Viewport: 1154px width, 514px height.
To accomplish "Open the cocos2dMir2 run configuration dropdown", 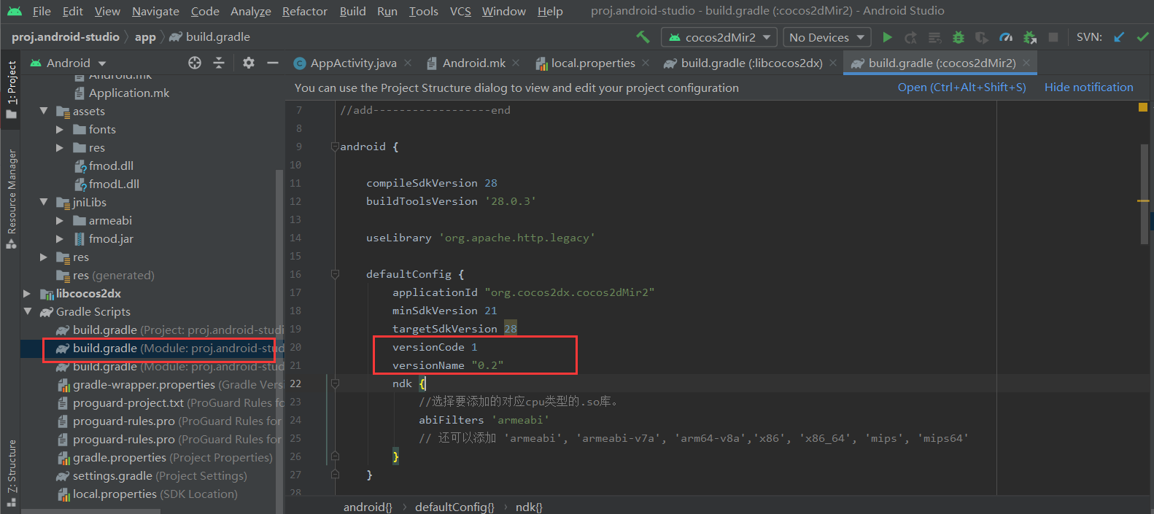I will (719, 37).
